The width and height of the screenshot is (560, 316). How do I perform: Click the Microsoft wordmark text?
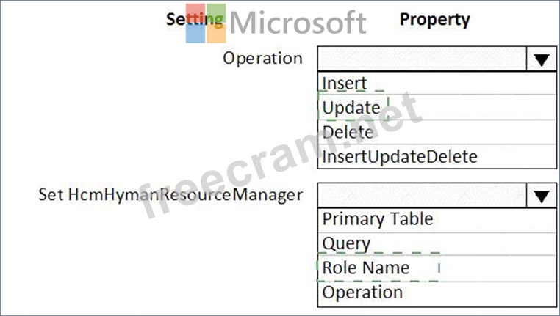298,23
